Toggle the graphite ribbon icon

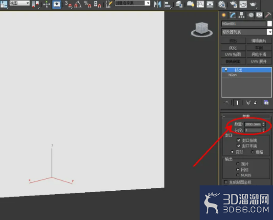tap(190, 4)
